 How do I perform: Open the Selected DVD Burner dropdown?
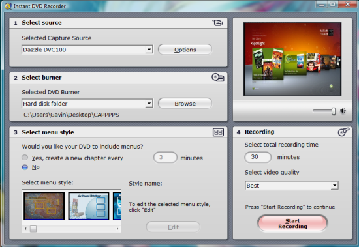[x=149, y=104]
